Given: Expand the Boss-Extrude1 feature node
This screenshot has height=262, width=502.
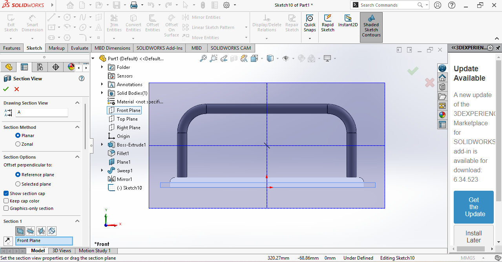Looking at the screenshot, I should (102, 145).
